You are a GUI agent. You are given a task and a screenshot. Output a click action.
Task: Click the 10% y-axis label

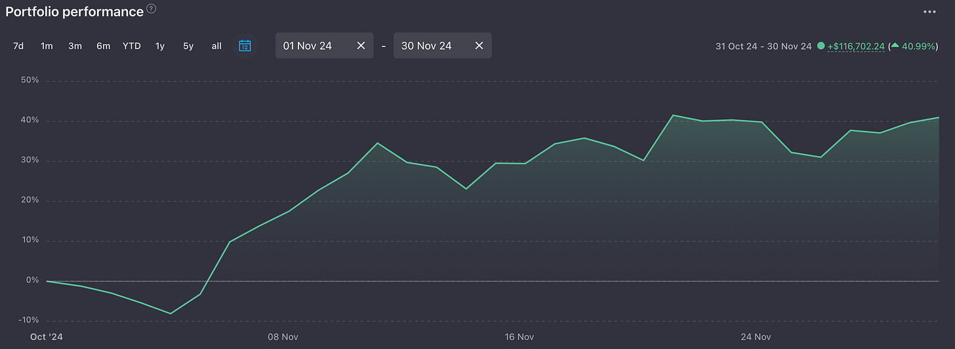[x=30, y=240]
